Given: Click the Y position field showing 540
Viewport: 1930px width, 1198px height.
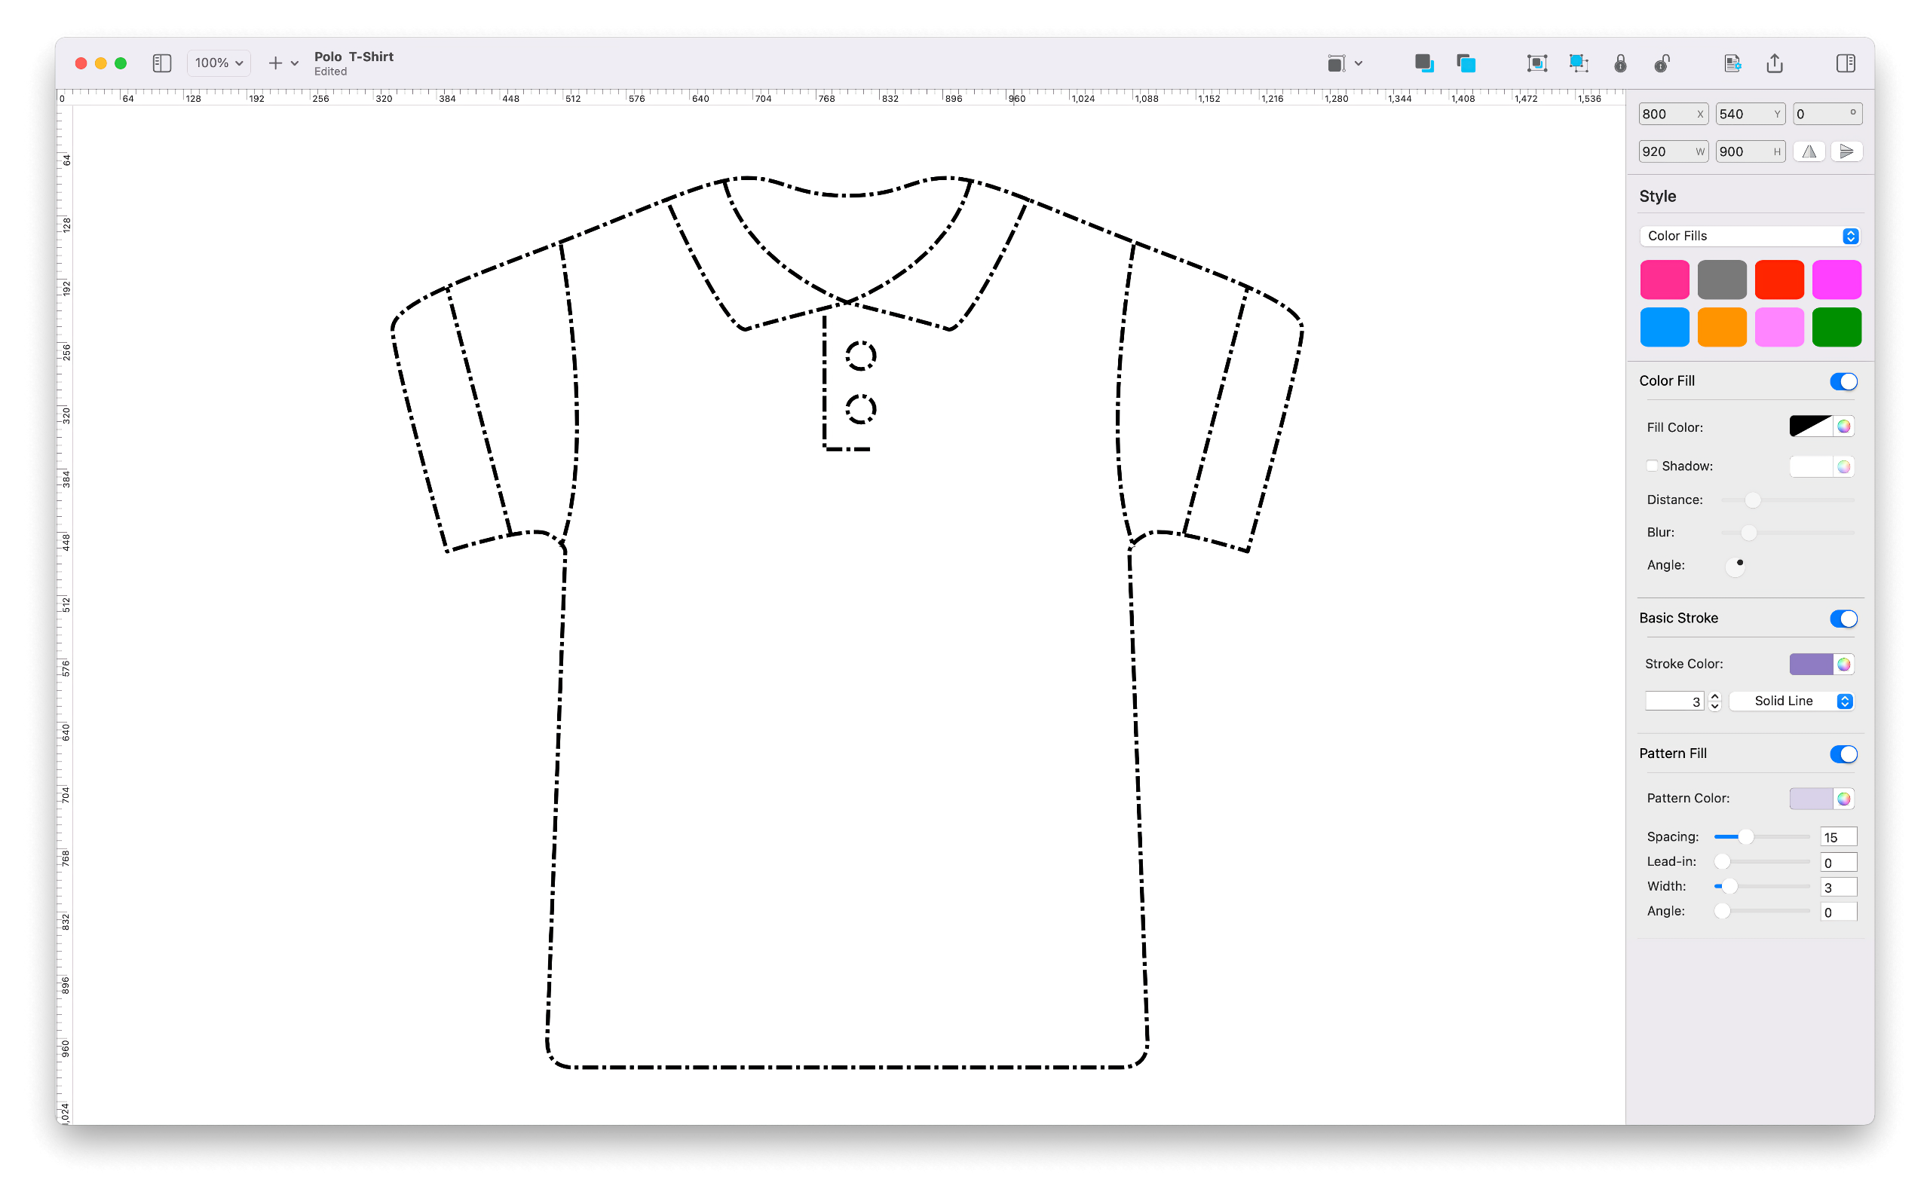Looking at the screenshot, I should 1750,114.
